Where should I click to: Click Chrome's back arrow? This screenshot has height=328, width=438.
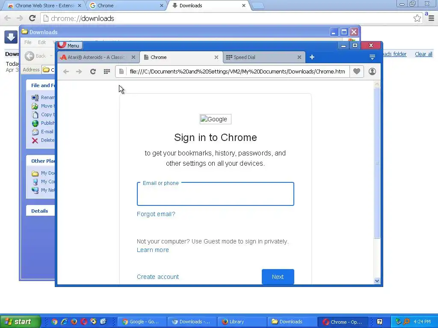click(x=8, y=18)
